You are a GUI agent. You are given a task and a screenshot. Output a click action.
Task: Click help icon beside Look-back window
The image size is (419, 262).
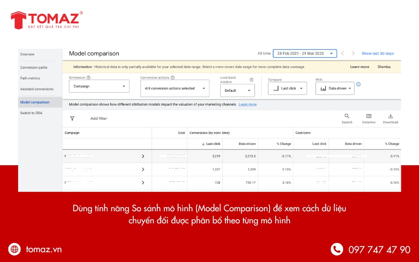(x=251, y=80)
